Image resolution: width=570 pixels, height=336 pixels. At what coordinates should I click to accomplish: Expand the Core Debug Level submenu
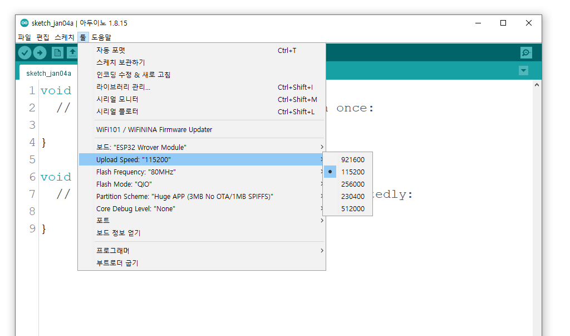(201, 208)
